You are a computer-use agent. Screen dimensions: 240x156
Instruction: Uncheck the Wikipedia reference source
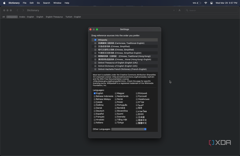click(x=95, y=40)
